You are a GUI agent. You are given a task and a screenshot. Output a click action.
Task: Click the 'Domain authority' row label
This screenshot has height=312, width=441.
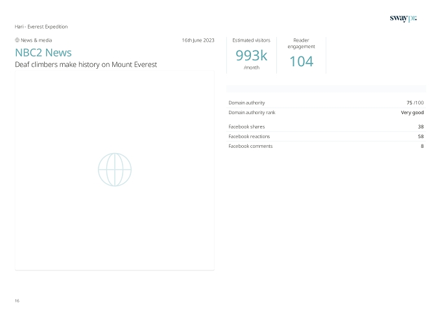(246, 102)
